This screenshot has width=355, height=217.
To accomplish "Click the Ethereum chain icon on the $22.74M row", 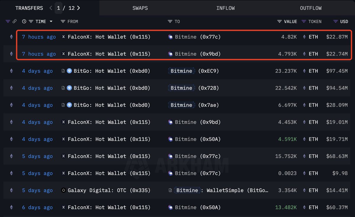I will pyautogui.click(x=12, y=54).
